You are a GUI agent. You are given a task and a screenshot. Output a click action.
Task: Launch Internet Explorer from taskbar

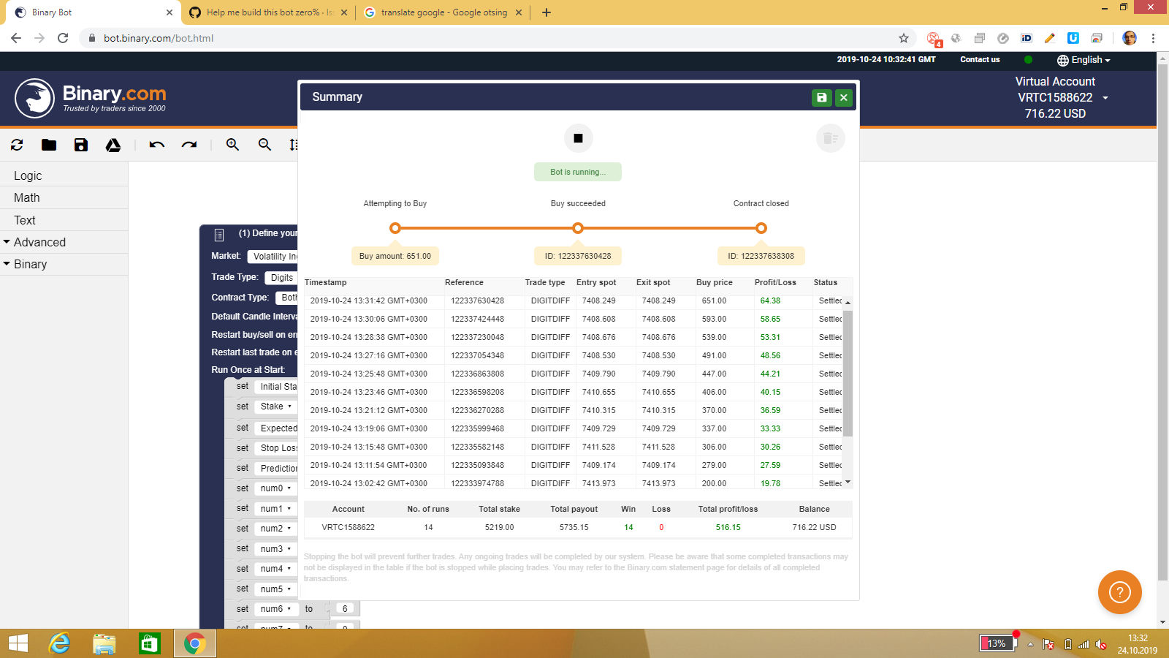pos(59,643)
